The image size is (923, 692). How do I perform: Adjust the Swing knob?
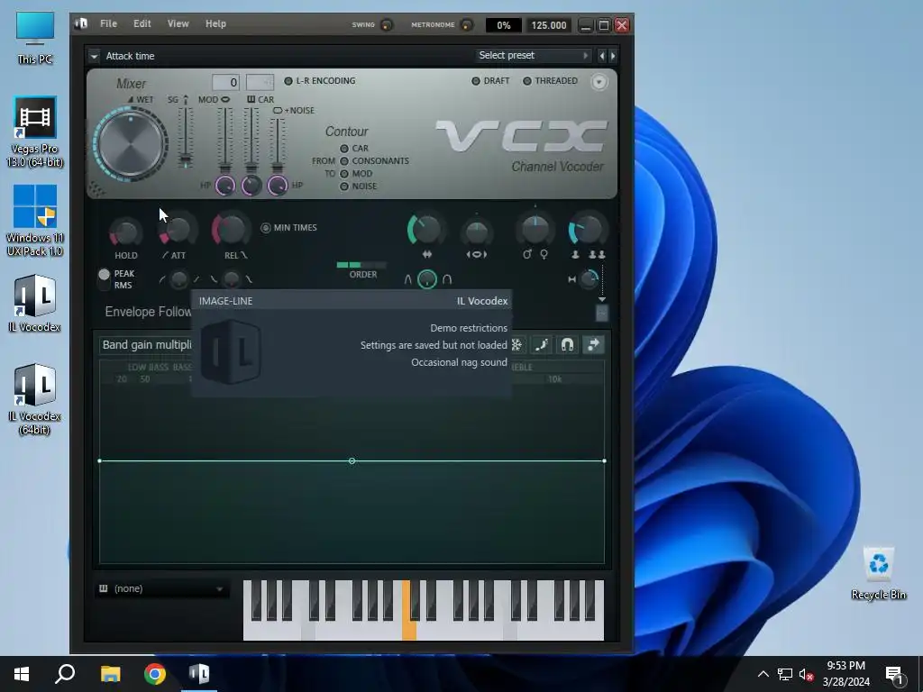387,24
